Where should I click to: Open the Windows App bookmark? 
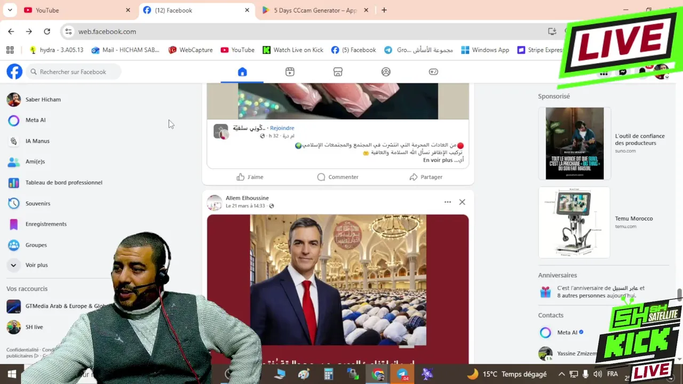pos(485,50)
